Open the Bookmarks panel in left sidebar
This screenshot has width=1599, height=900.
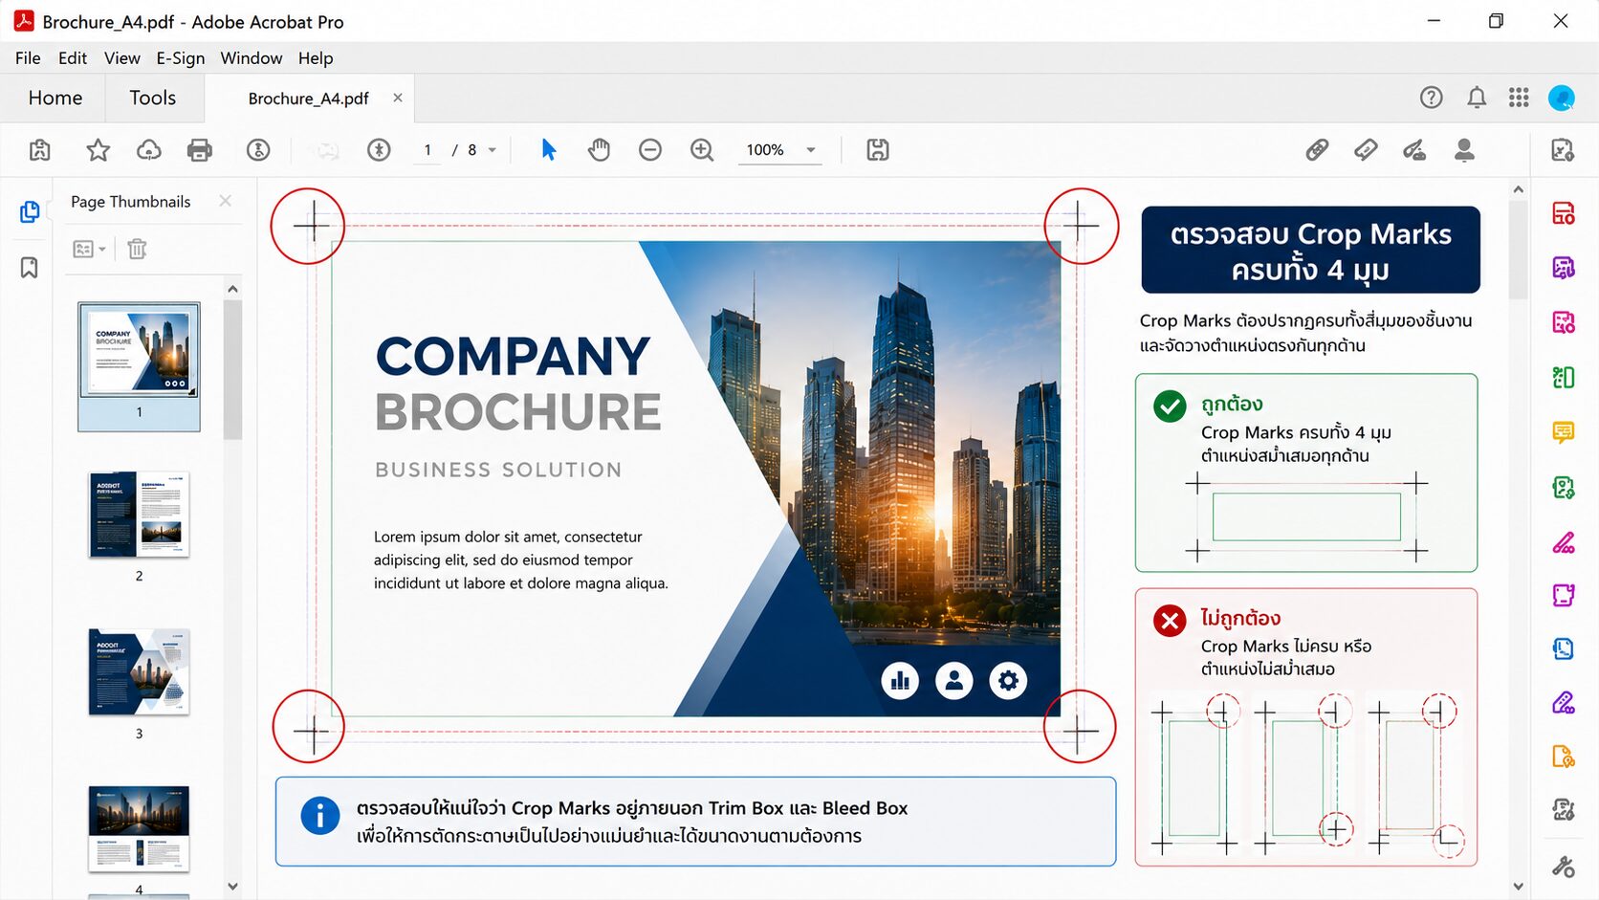coord(29,268)
